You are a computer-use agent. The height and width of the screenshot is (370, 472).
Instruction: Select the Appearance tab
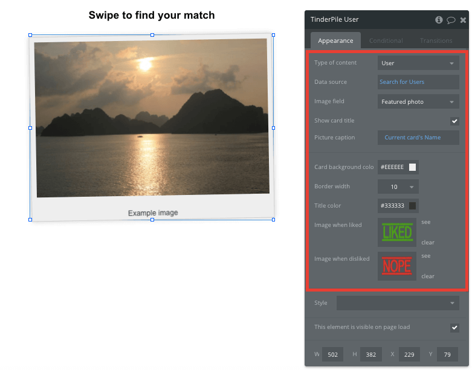coord(335,40)
